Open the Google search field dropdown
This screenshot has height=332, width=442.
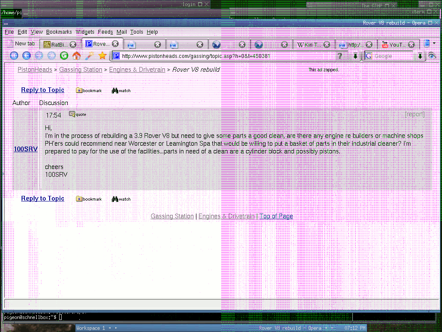(x=420, y=56)
